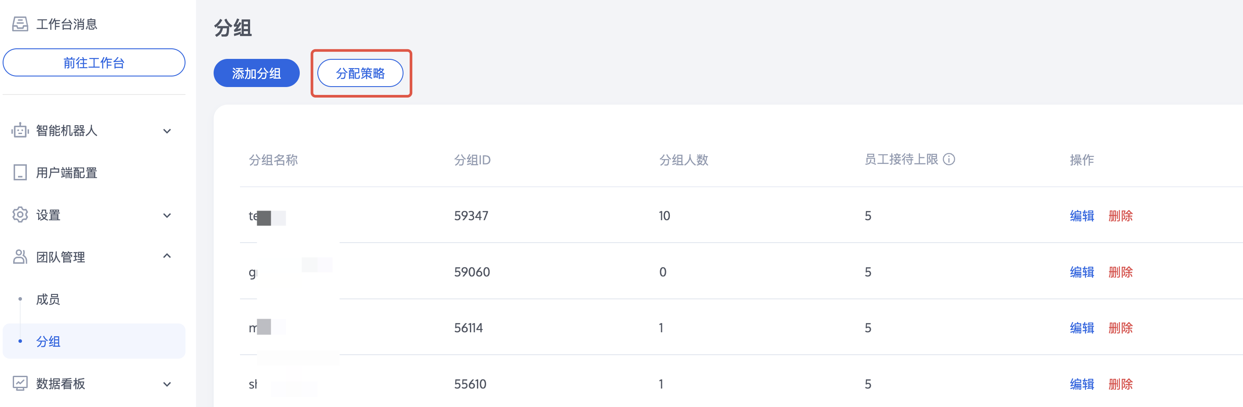
Task: Delete the group with ID 59060
Action: tap(1120, 272)
